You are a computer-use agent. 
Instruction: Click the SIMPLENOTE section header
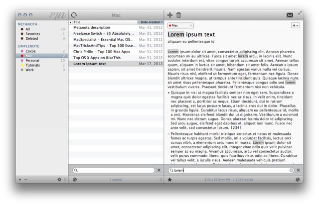tap(28, 46)
